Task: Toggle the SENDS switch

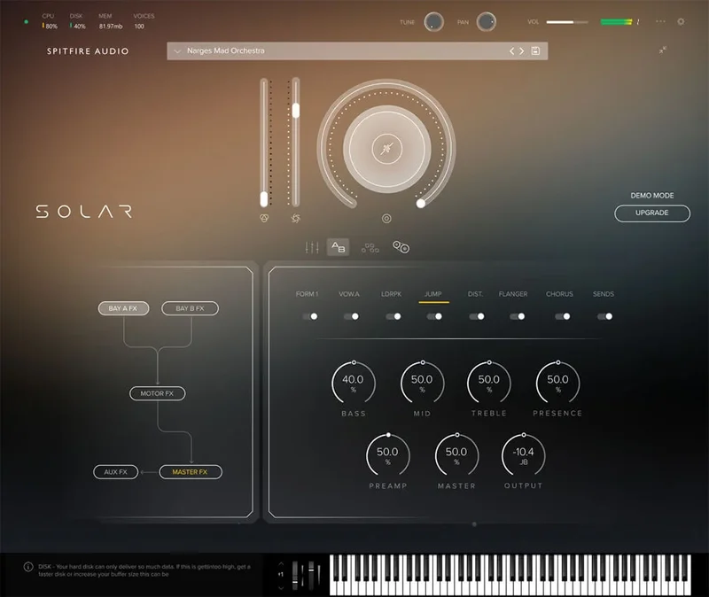Action: (x=605, y=316)
